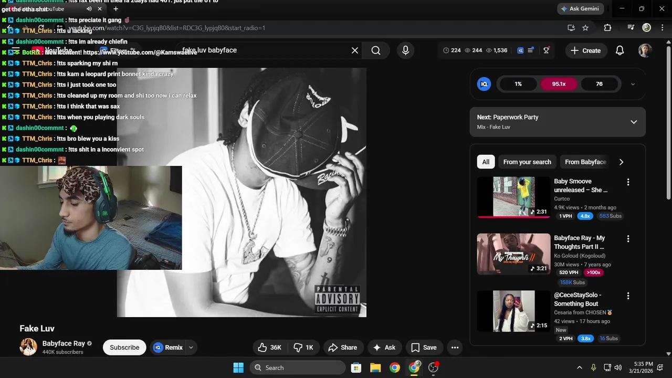Open a new browser tab

pyautogui.click(x=115, y=9)
